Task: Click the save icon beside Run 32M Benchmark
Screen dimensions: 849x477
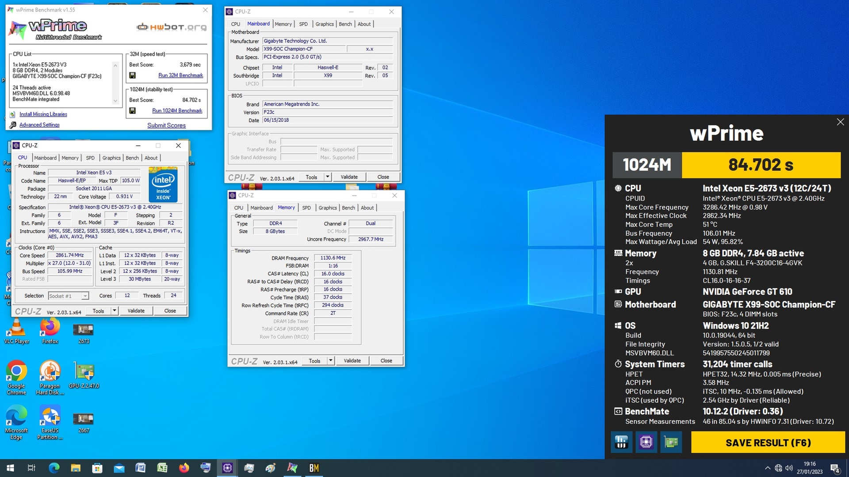Action: pyautogui.click(x=132, y=76)
